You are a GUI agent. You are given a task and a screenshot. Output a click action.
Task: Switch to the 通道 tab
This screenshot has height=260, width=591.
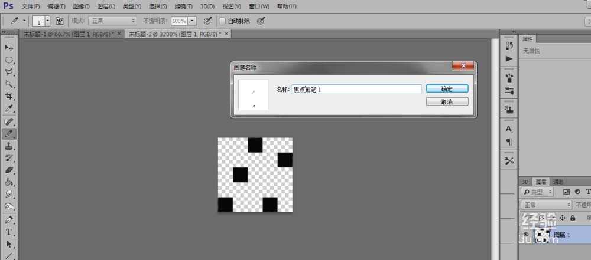(x=558, y=182)
